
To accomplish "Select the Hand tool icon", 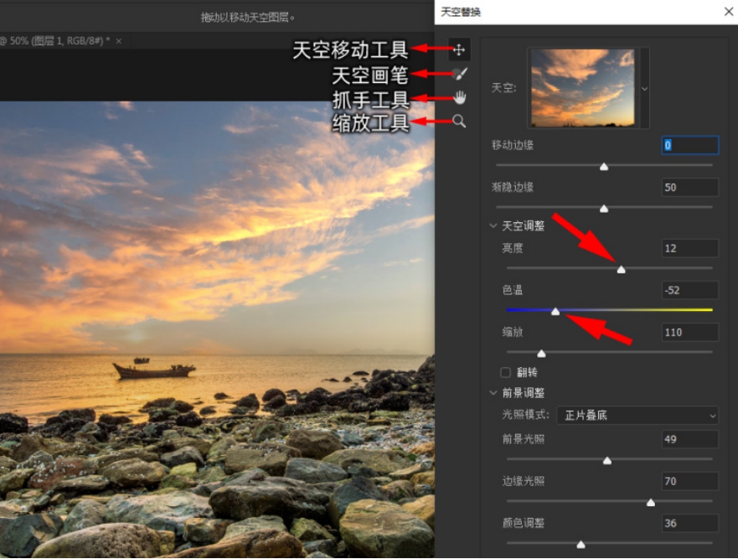I will pyautogui.click(x=459, y=98).
